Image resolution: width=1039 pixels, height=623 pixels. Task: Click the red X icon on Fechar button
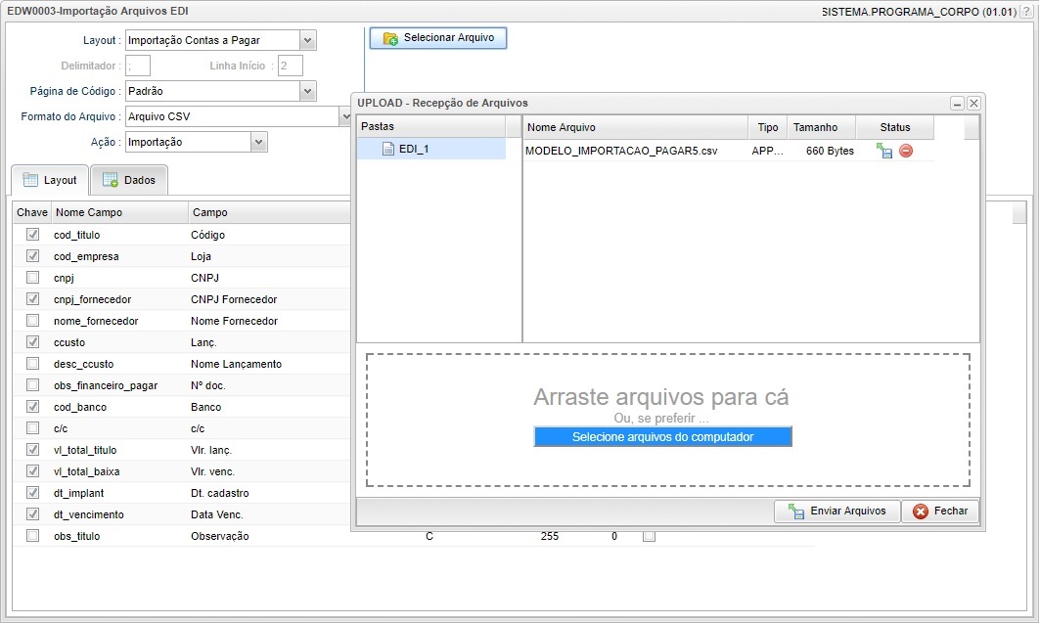pos(919,511)
